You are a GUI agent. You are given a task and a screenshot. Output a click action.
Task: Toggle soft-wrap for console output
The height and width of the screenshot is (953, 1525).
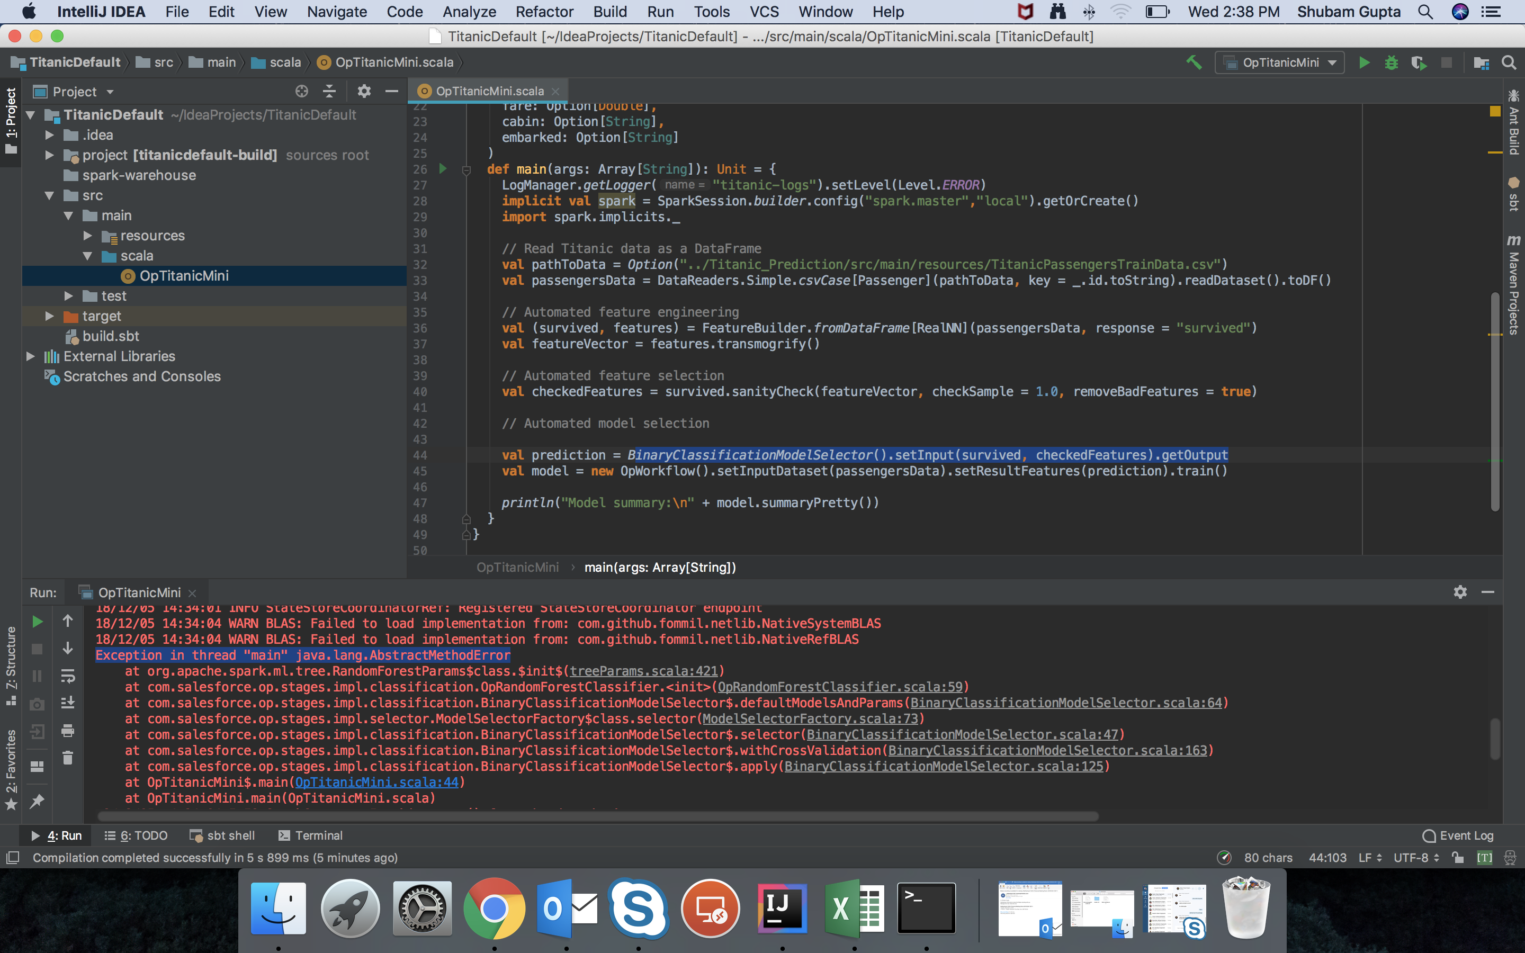pyautogui.click(x=68, y=676)
